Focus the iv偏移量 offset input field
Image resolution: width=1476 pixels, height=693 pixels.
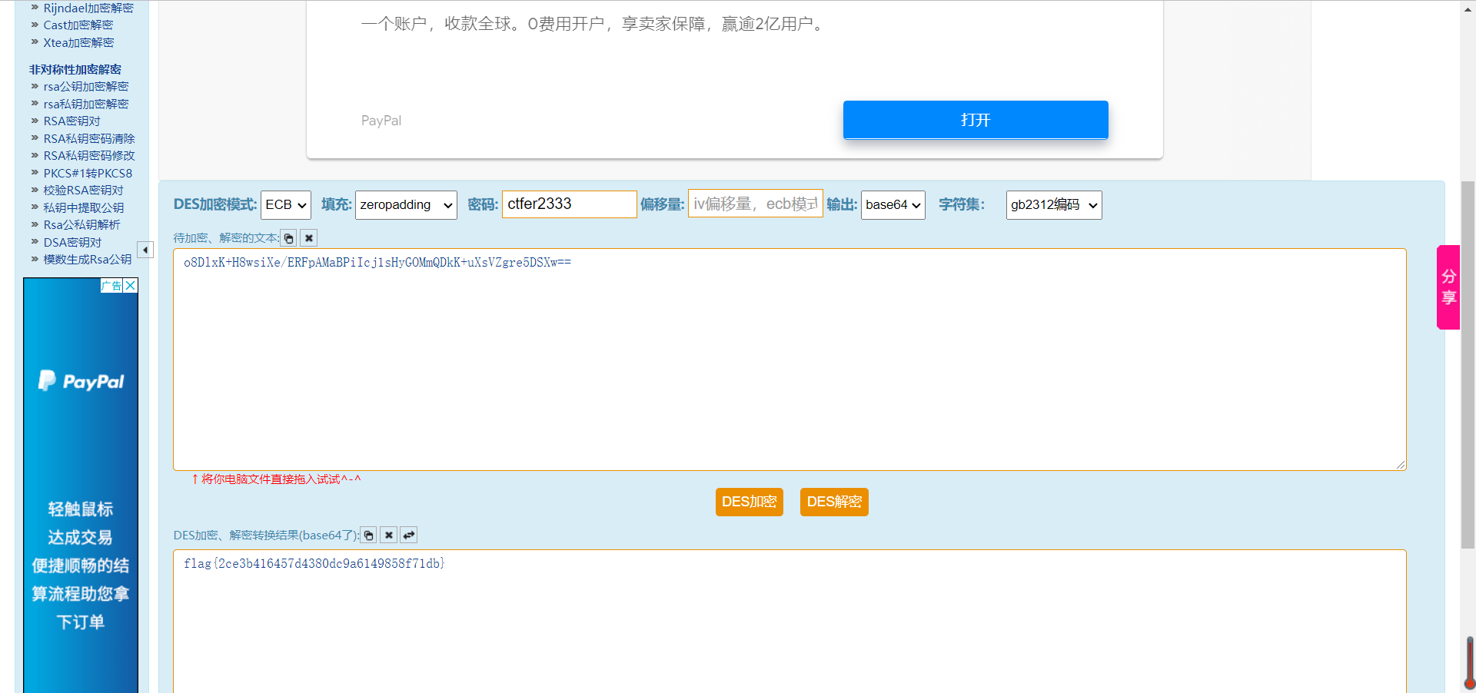tap(756, 204)
